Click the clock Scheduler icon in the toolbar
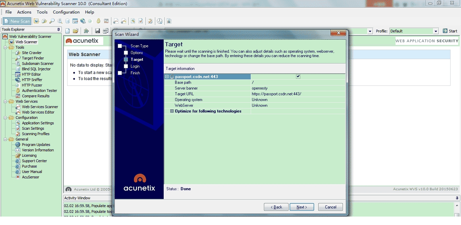461x225 pixels. (x=160, y=21)
